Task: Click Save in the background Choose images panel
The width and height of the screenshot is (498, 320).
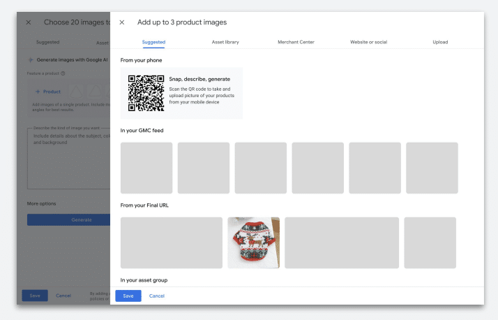Action: click(x=35, y=296)
